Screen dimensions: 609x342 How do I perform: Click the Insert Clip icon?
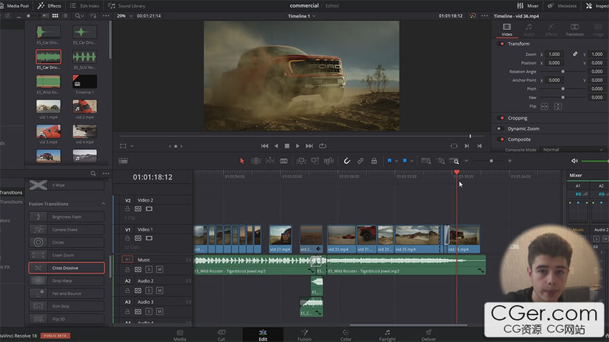[x=301, y=161]
